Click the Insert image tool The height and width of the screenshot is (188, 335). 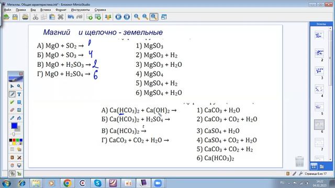point(19,110)
